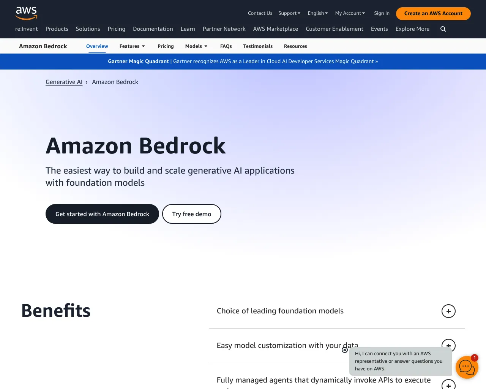Click 'Create an AWS Account'
Screen dimensions: 486x389
click(433, 13)
